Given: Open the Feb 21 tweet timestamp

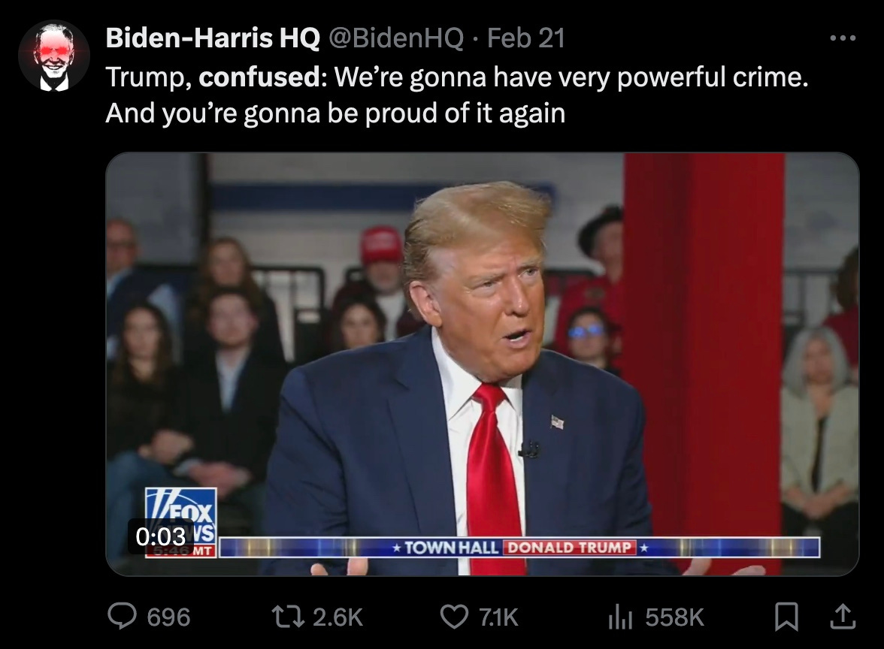Looking at the screenshot, I should coord(526,38).
